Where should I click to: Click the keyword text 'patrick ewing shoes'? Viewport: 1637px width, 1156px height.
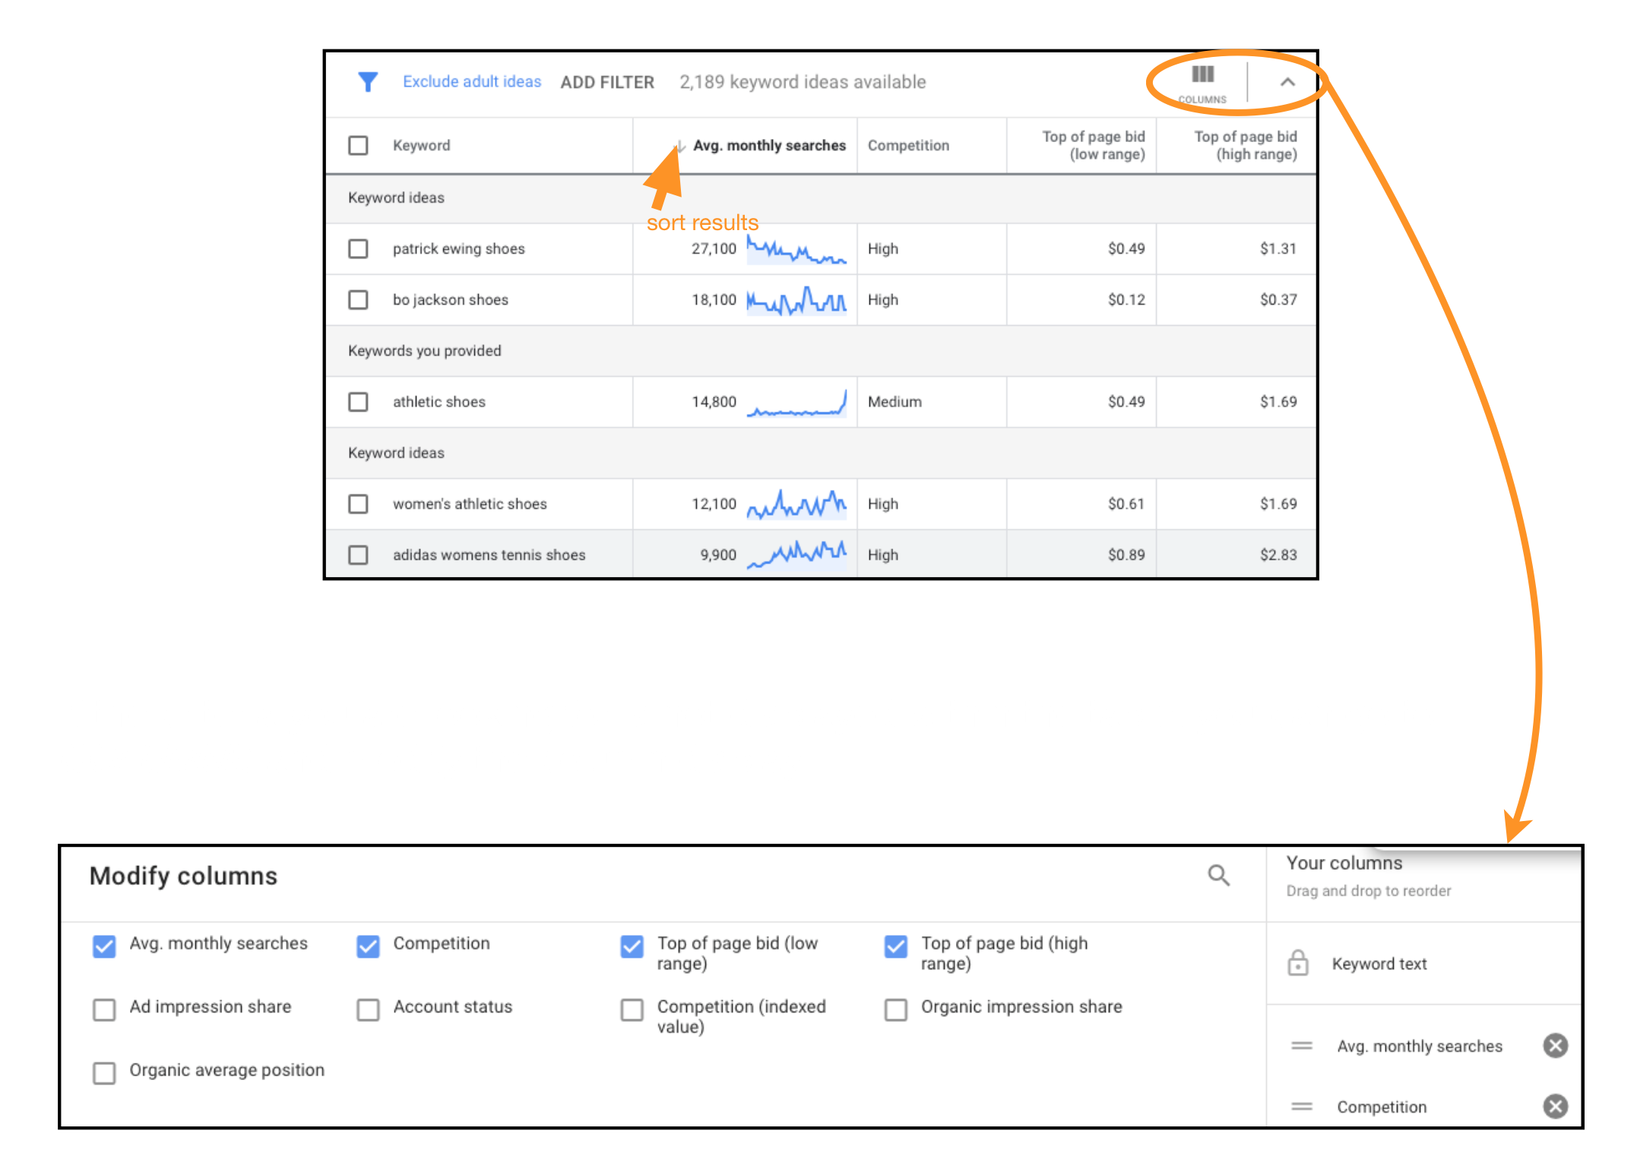click(x=458, y=248)
